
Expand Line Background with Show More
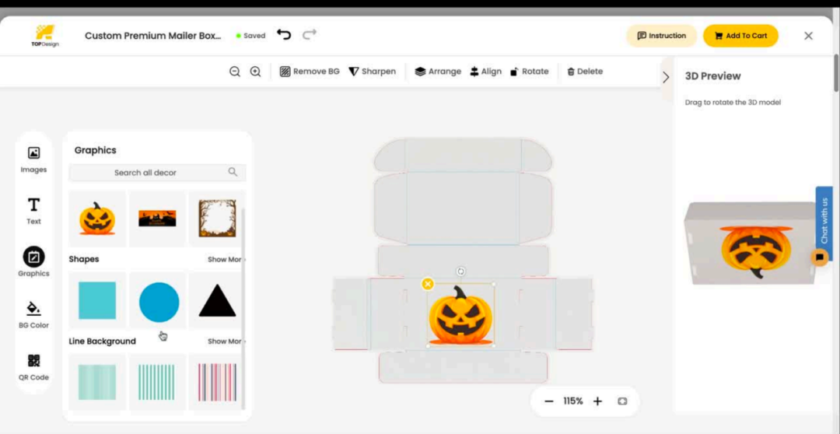226,341
